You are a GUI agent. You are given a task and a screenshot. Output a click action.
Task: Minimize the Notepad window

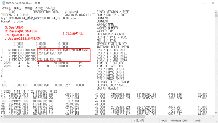click(x=195, y=3)
